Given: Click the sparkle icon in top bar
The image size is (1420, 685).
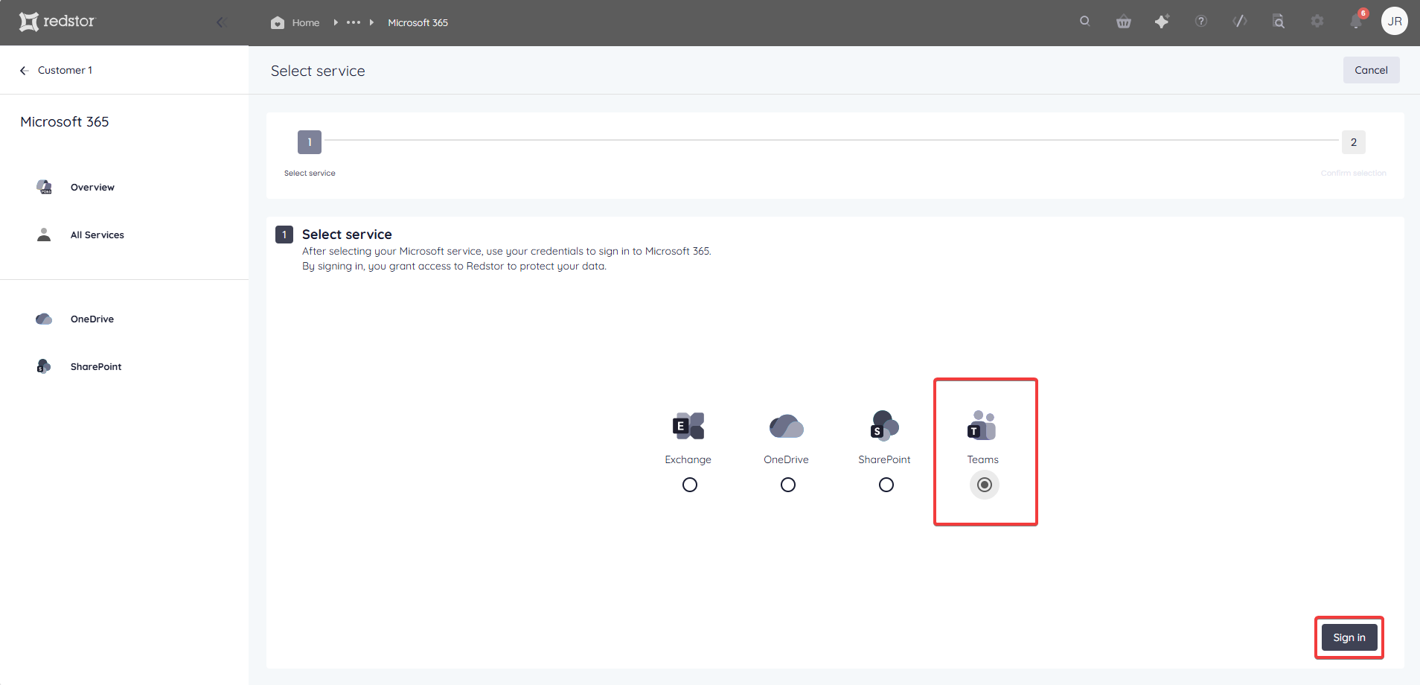Looking at the screenshot, I should click(1162, 22).
